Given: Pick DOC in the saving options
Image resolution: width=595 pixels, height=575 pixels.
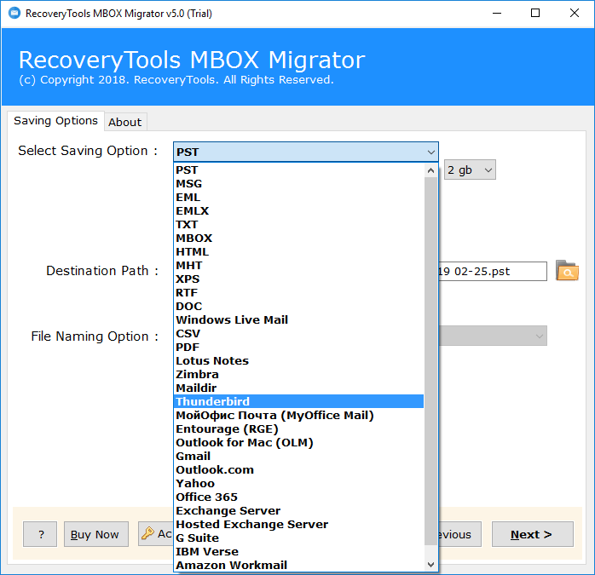Looking at the screenshot, I should (x=299, y=307).
